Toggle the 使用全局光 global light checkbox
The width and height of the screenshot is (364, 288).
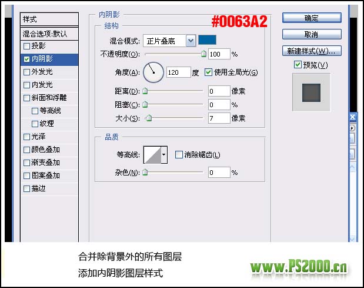[x=208, y=72]
